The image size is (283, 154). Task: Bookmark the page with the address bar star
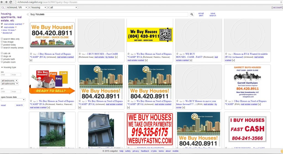[281, 2]
